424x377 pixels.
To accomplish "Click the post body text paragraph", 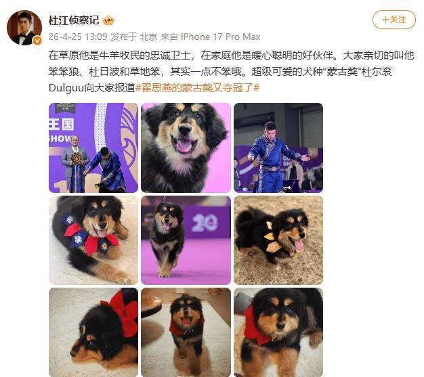I will coord(232,72).
